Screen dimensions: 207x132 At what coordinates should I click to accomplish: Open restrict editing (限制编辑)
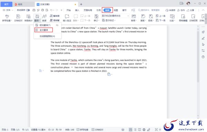pyautogui.click(x=183, y=18)
